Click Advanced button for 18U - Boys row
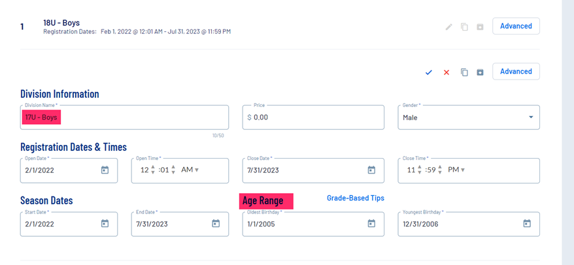This screenshot has height=265, width=574. click(516, 26)
